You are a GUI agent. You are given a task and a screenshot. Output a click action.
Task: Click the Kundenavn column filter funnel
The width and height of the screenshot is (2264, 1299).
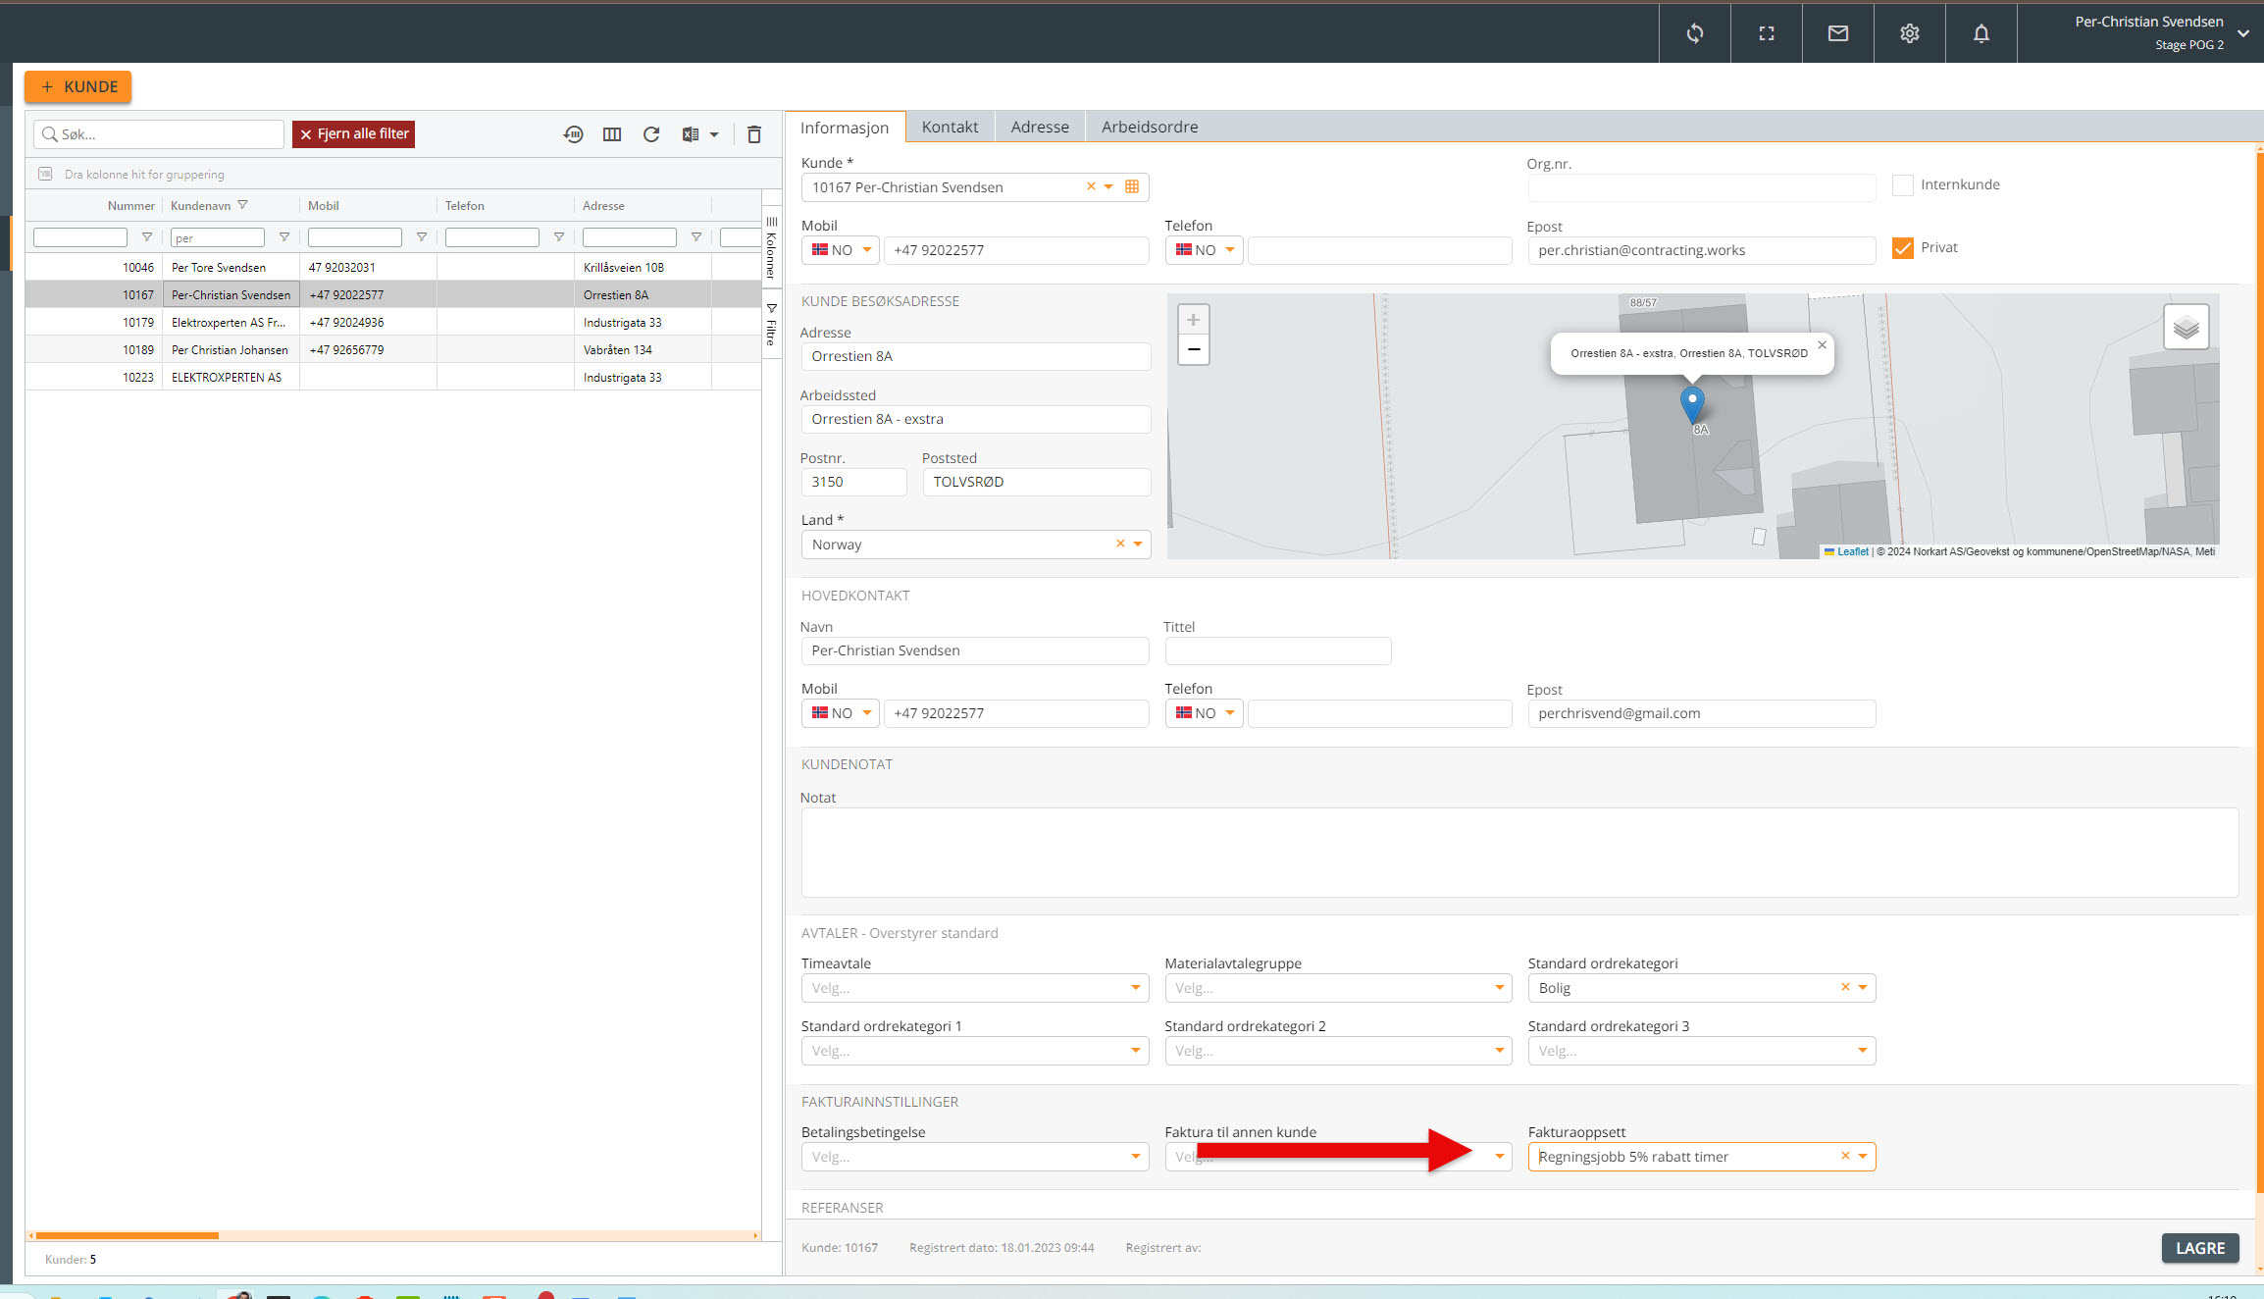tap(242, 205)
